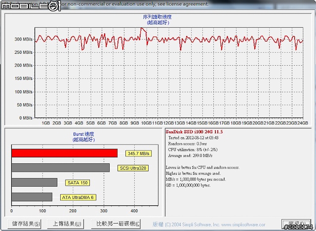Click the '400' tick on burst axis
Image resolution: width=316 pixels, height=231 pixels.
134,211
